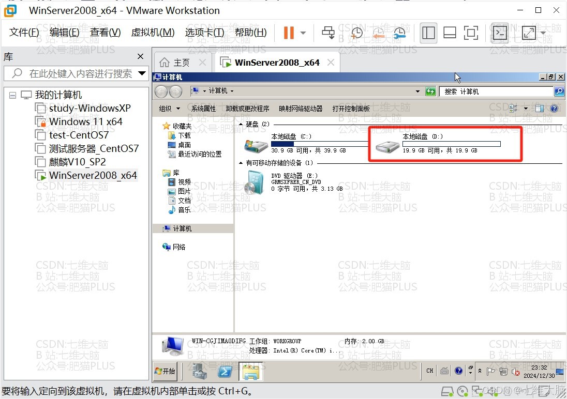Open the 开始 Start menu

tap(165, 371)
